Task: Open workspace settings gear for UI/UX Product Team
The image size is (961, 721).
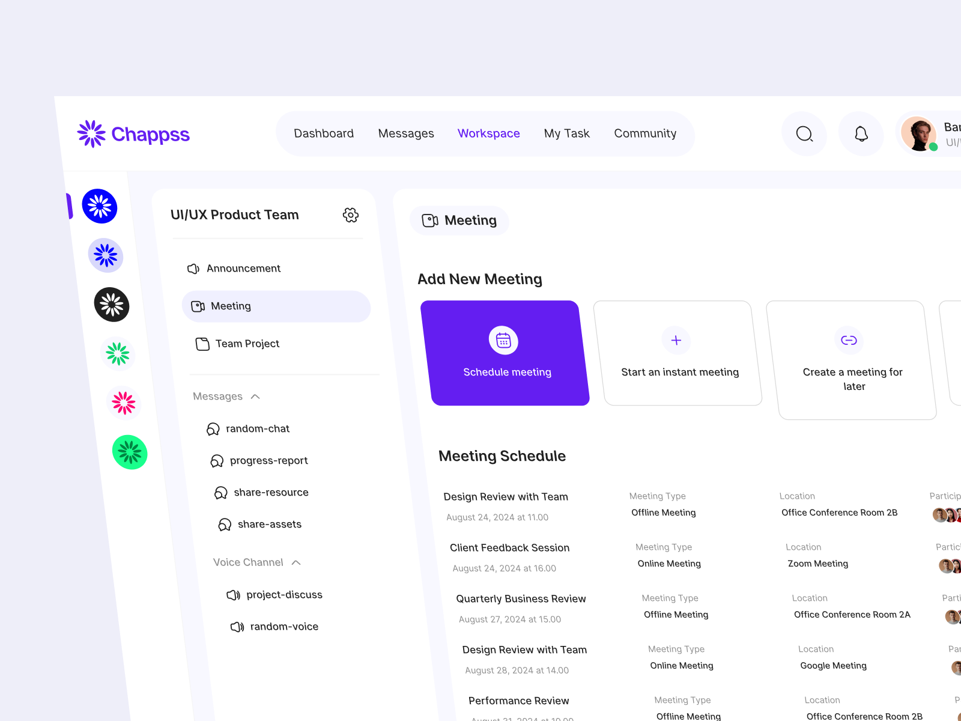Action: (x=351, y=214)
